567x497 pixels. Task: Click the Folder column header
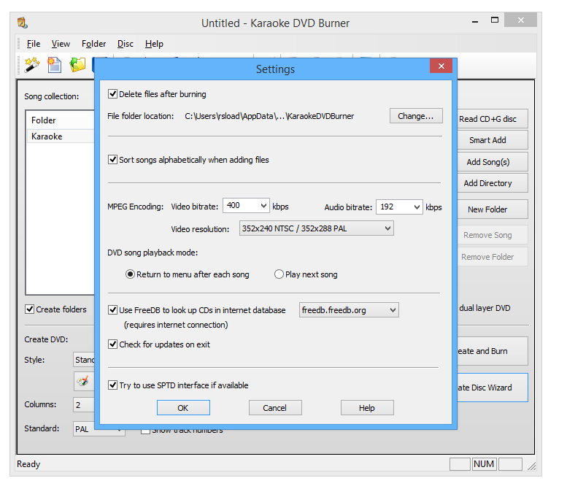[61, 120]
